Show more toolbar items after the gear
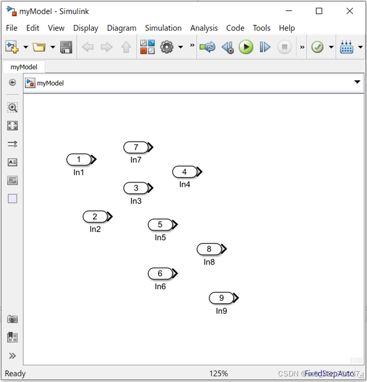The image size is (367, 382). 192,45
